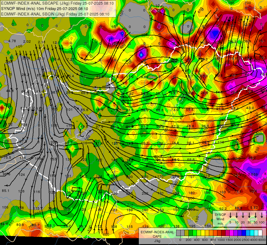Pick the bright magenta CAPE legend swatch

[x=232, y=233]
